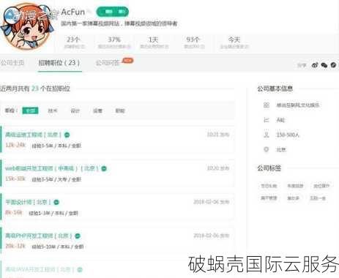Click the 1天 processing time statistic
This screenshot has width=339, height=278.
pos(154,42)
